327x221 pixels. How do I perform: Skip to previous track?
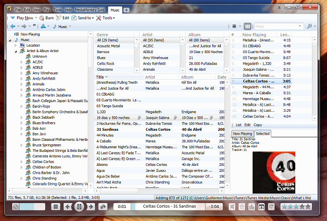pyautogui.click(x=67, y=206)
